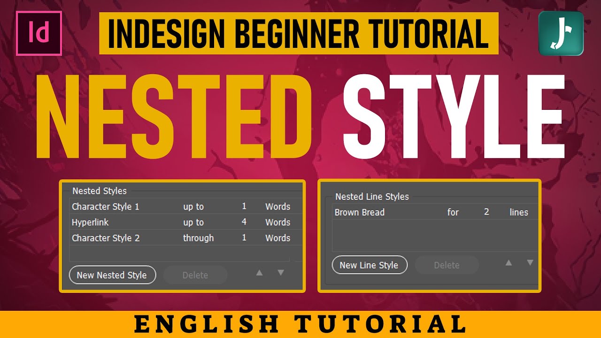
Task: Click the New Line Style button
Action: pyautogui.click(x=370, y=265)
